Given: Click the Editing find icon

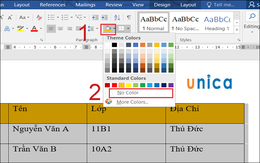Looking at the screenshot, I should pos(252,17).
